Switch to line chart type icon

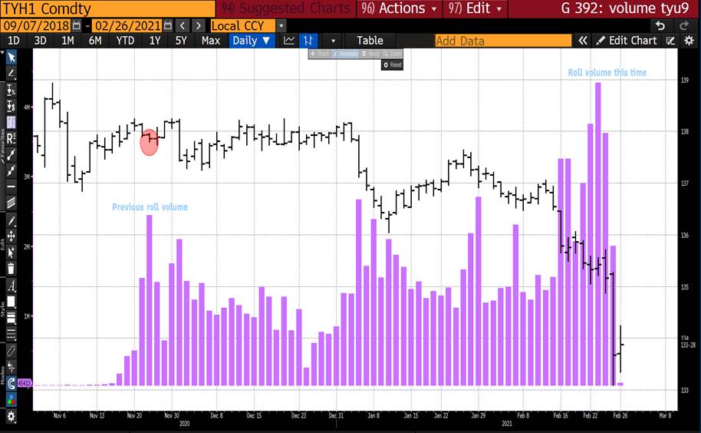point(289,41)
